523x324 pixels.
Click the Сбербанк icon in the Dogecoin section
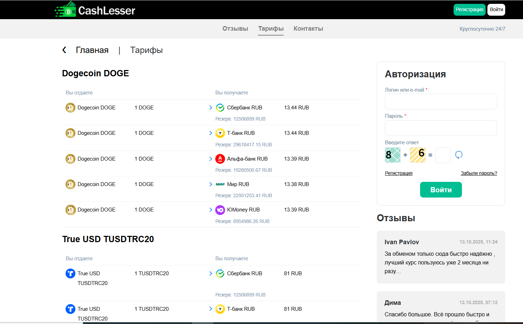220,108
